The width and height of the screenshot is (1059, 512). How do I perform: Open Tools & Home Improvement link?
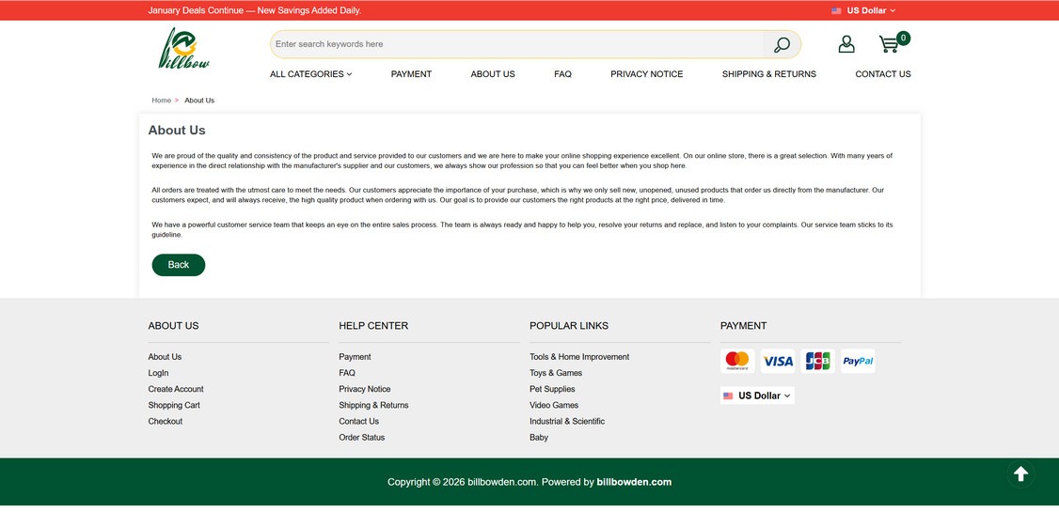(x=578, y=357)
